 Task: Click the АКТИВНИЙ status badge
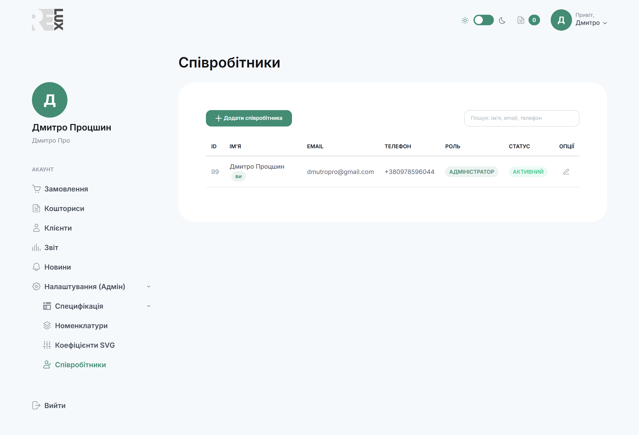pos(528,172)
